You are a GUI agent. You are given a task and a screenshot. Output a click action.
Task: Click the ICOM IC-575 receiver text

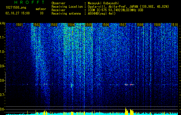click(x=115, y=10)
